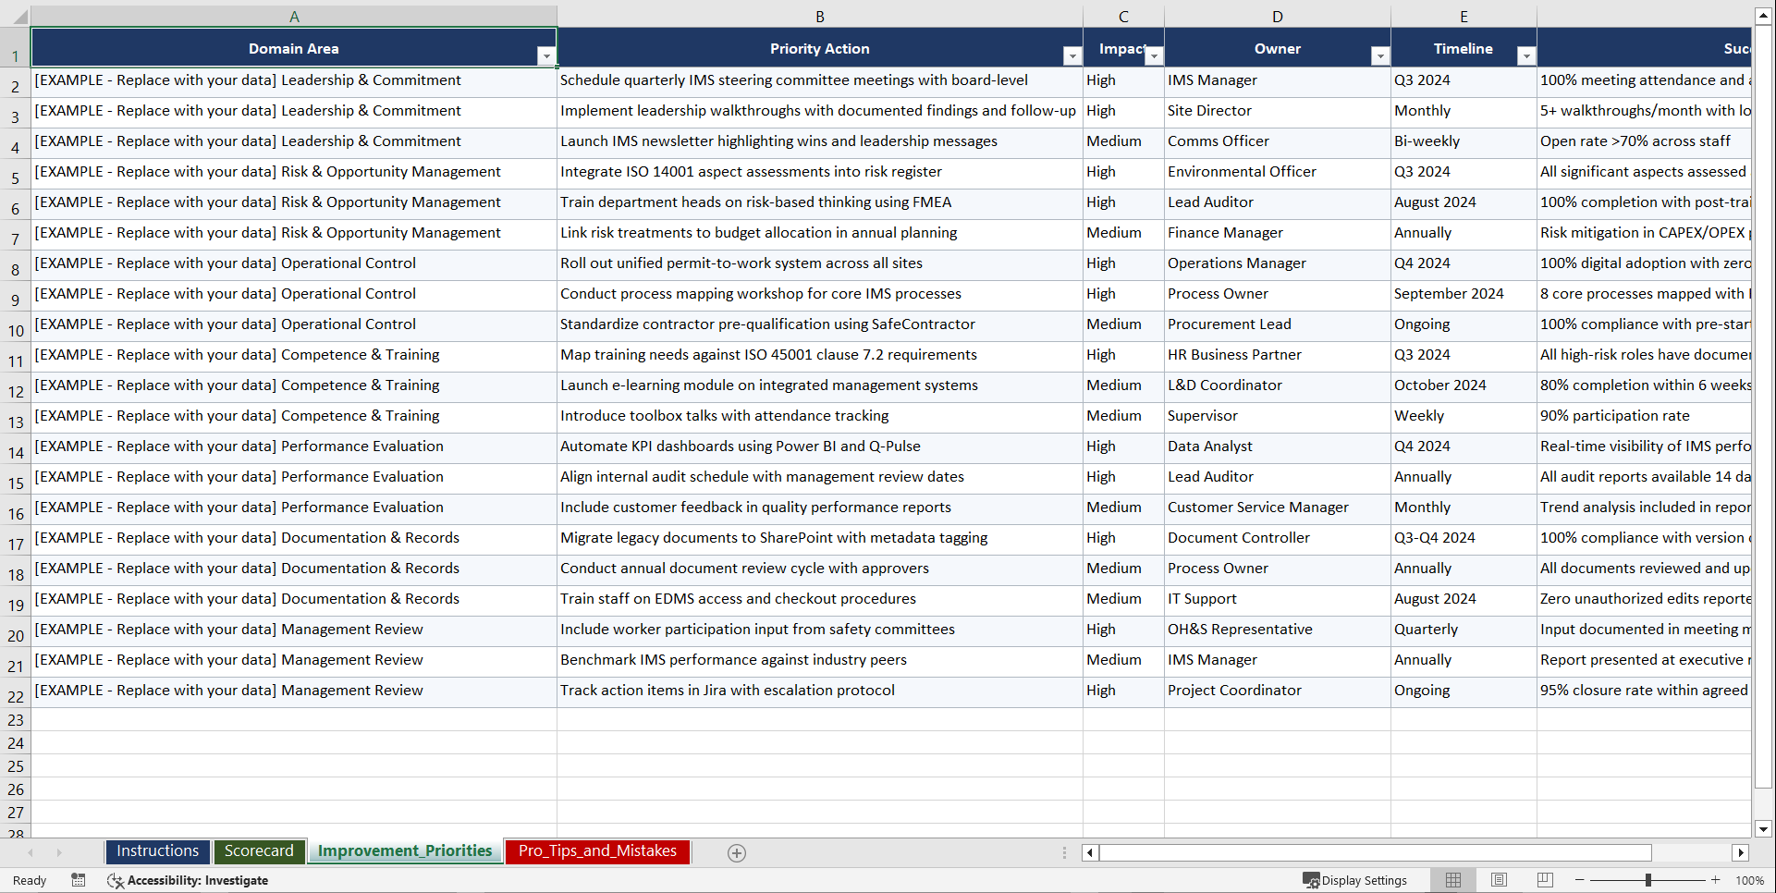Click the 100% zoom level button
Image resolution: width=1776 pixels, height=893 pixels.
[x=1750, y=880]
